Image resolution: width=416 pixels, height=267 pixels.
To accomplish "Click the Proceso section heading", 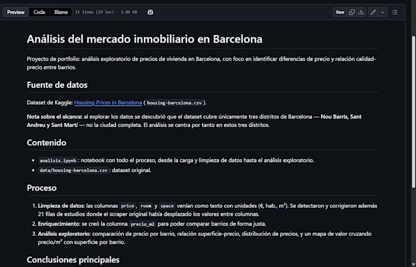I will (42, 188).
